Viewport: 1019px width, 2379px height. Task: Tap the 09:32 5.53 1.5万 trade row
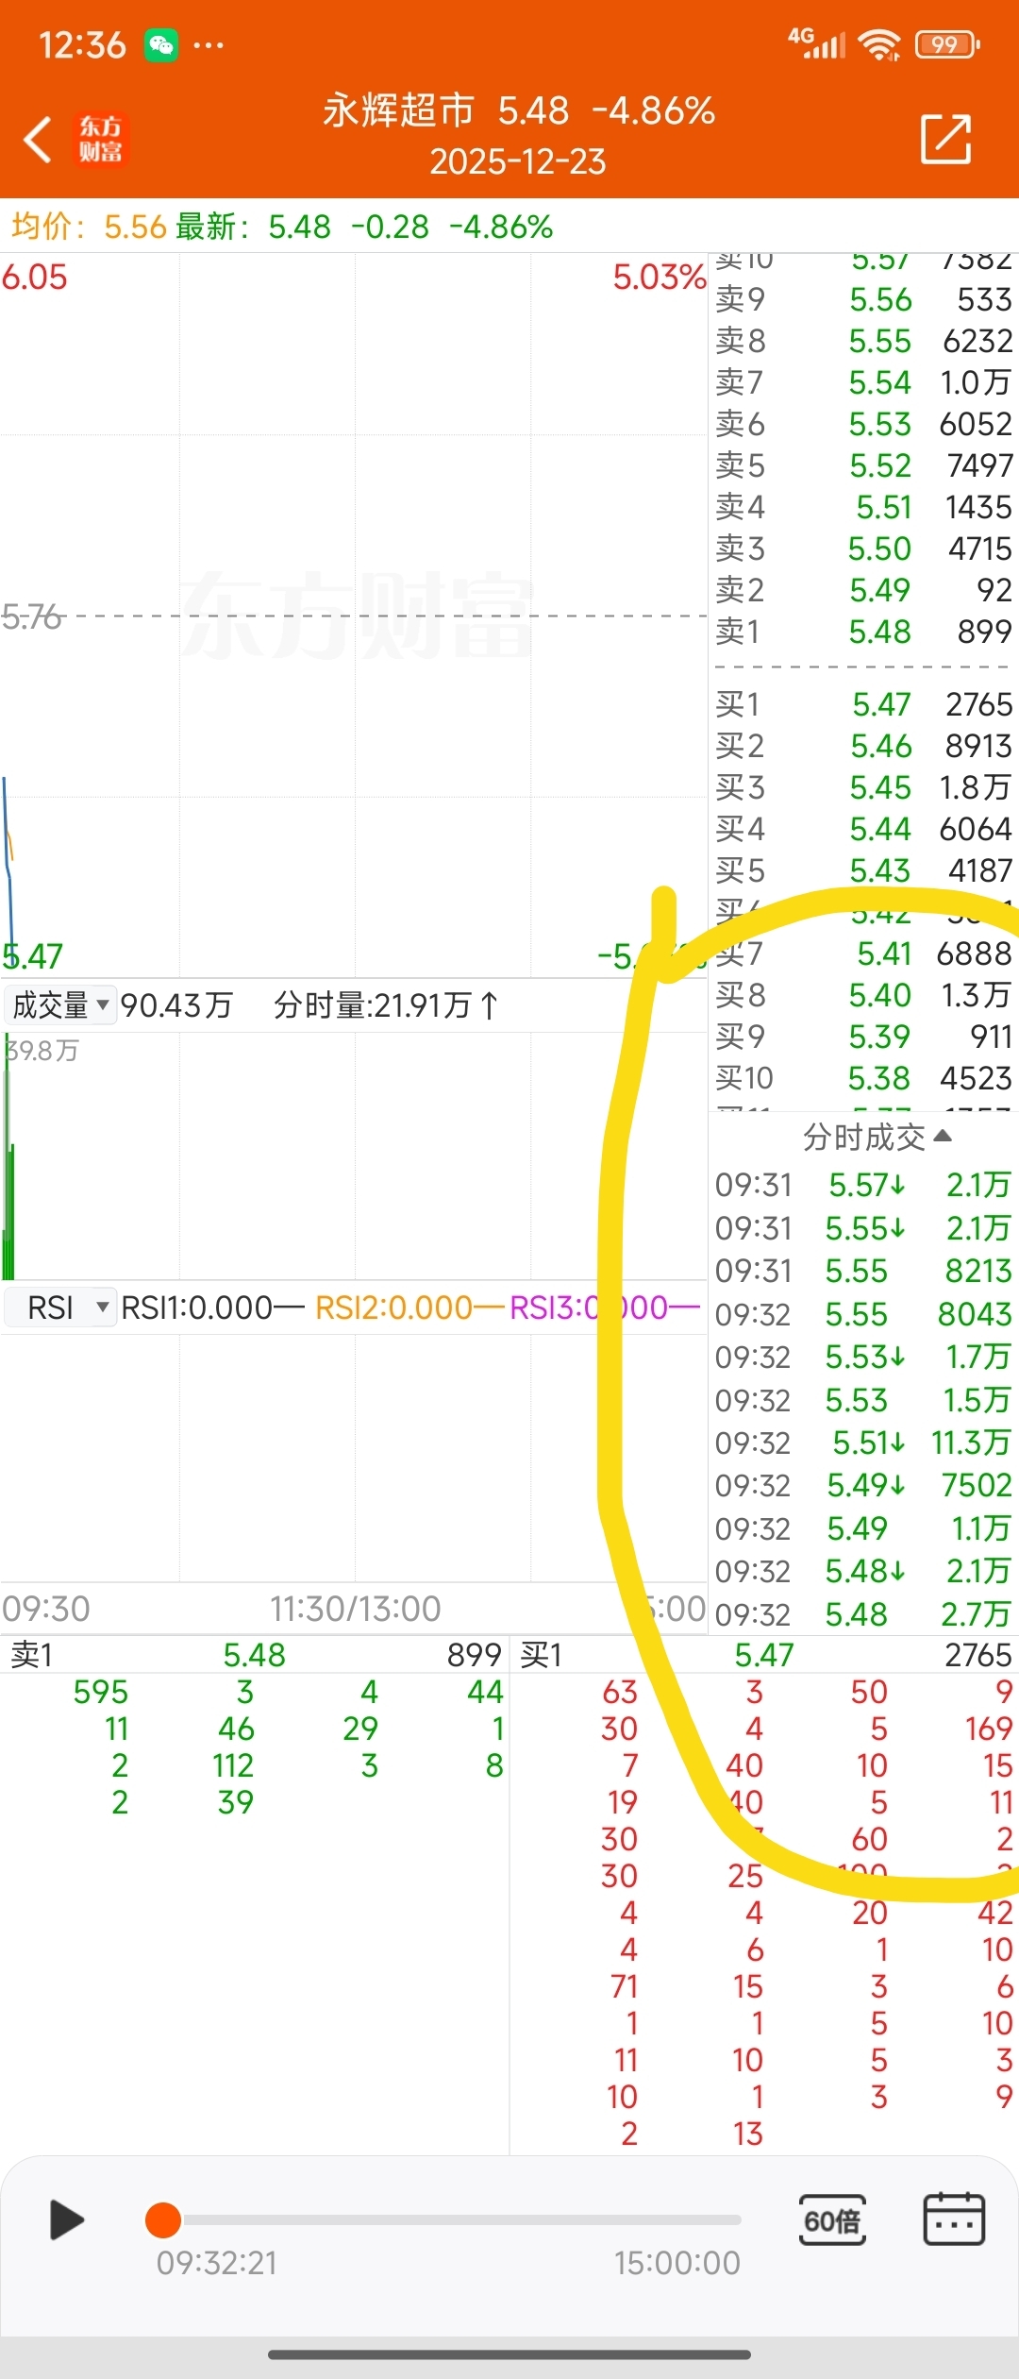coord(863,1399)
